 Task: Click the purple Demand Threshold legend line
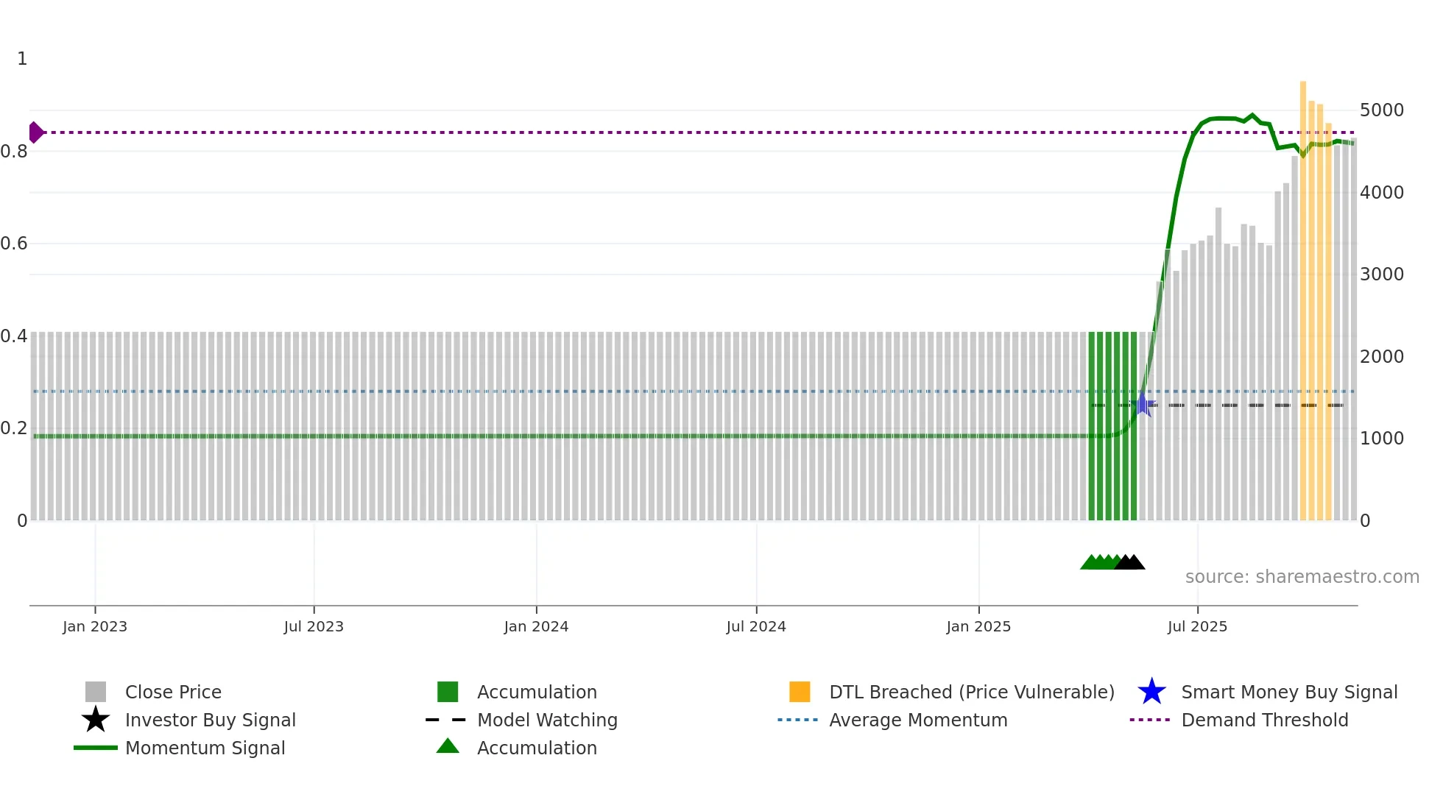coord(1149,720)
